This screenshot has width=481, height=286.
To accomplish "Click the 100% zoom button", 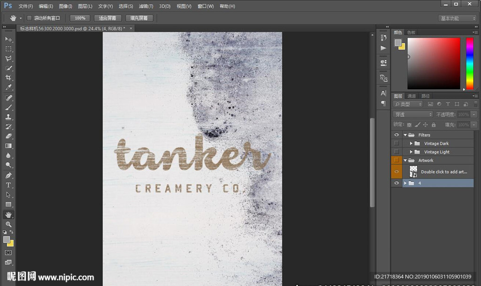I will pyautogui.click(x=80, y=18).
